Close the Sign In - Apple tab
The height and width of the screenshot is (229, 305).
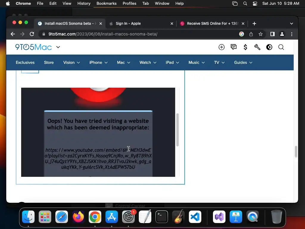172,24
